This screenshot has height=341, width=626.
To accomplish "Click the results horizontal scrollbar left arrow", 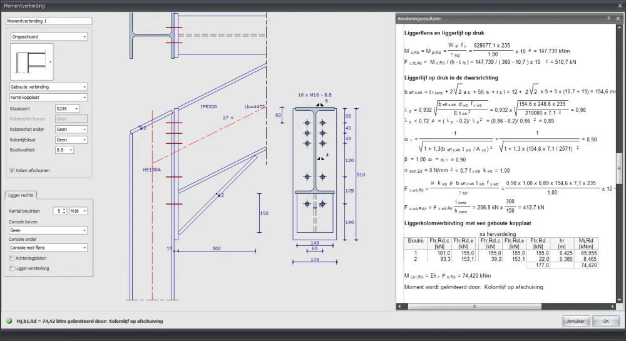I will 399,307.
